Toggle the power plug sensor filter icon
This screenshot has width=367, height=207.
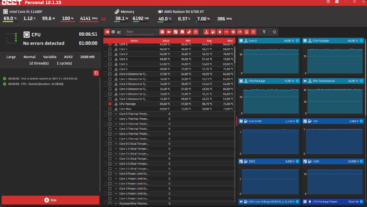pos(220,32)
